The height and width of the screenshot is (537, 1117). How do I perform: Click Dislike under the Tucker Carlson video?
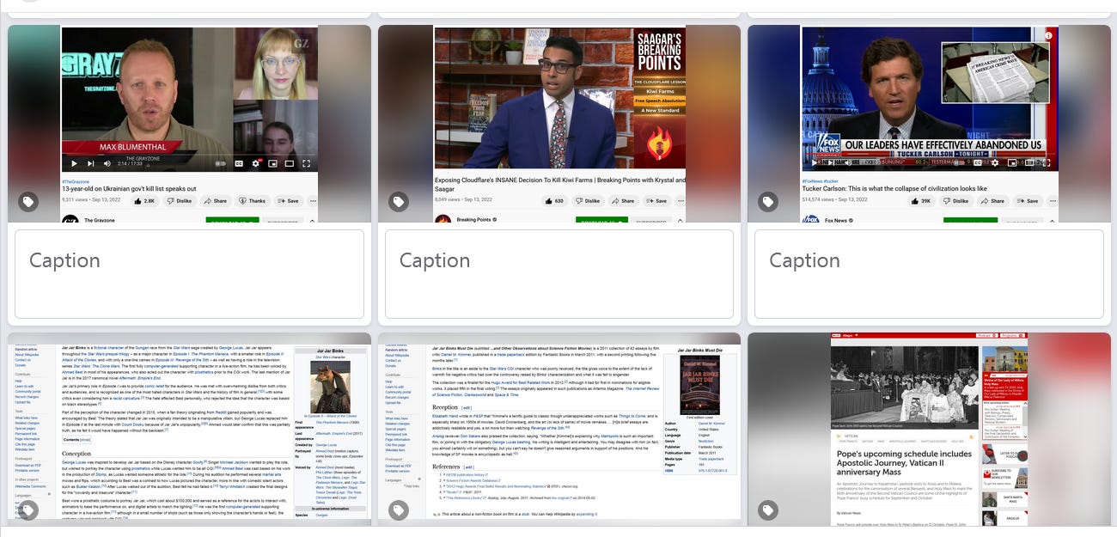coord(955,200)
